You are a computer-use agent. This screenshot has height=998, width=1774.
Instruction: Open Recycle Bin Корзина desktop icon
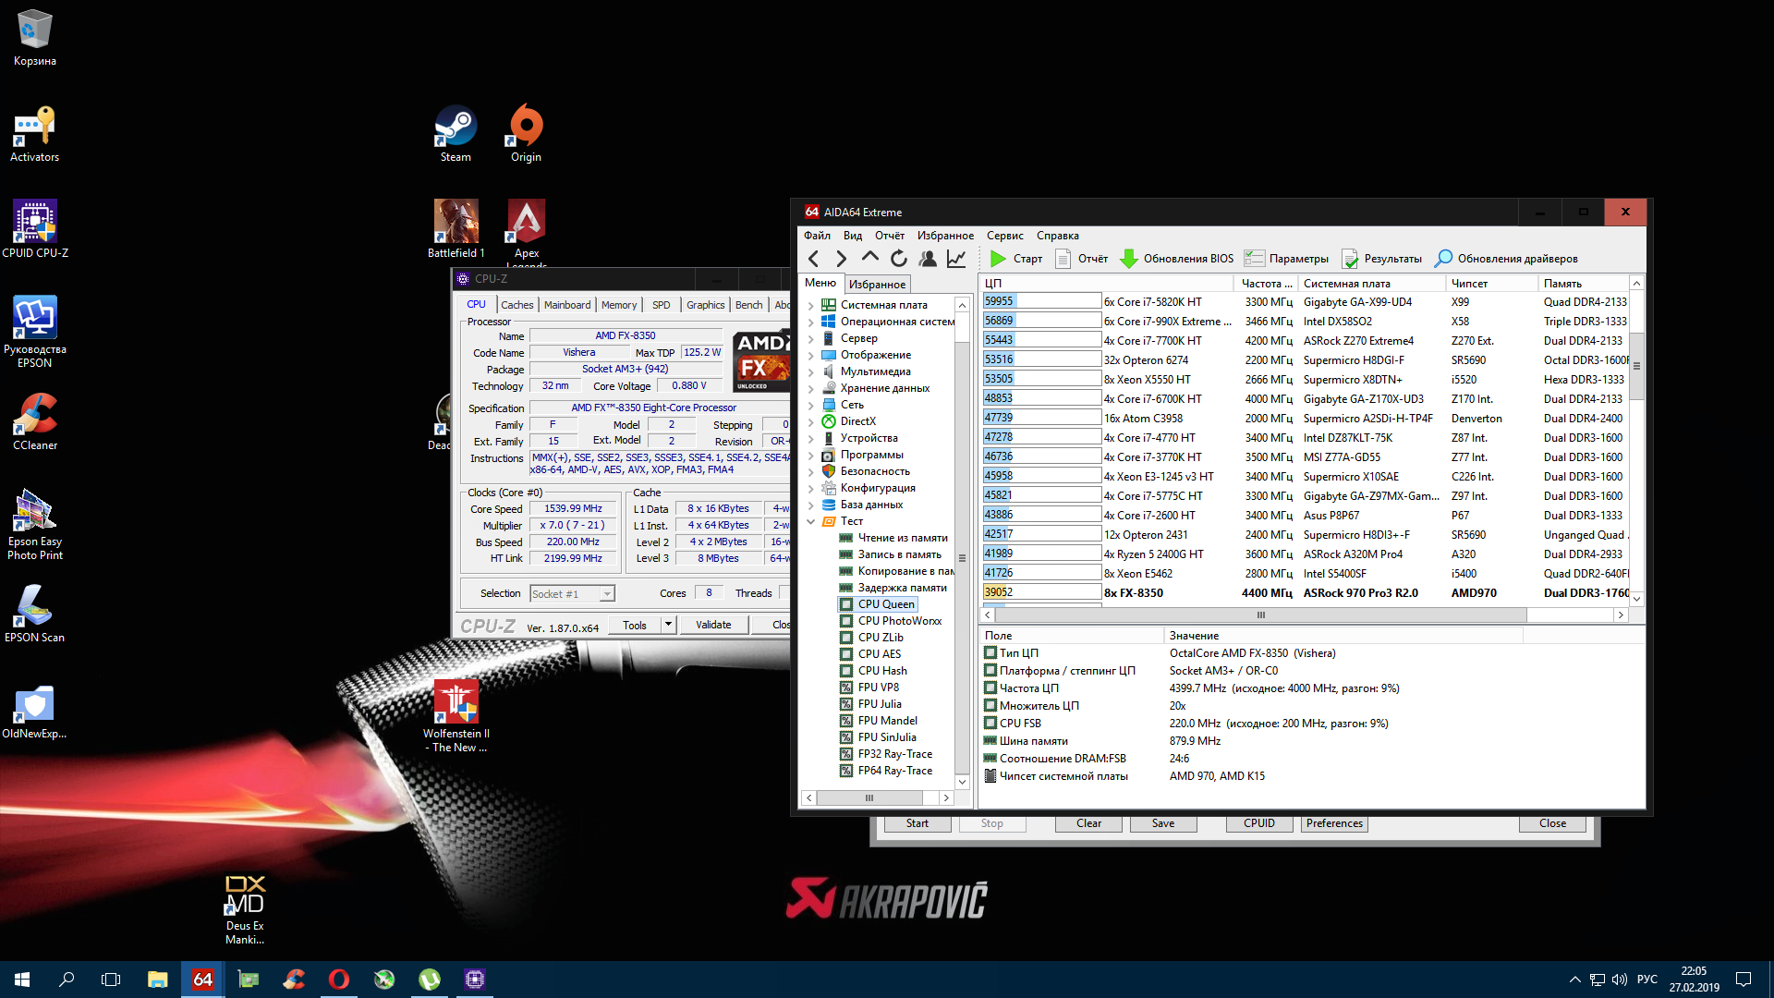point(35,38)
